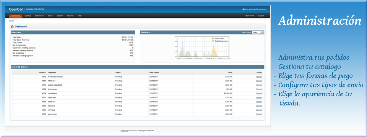Open the Help menu
Image resolution: width=367 pixels, height=137 pixels.
tap(80, 16)
